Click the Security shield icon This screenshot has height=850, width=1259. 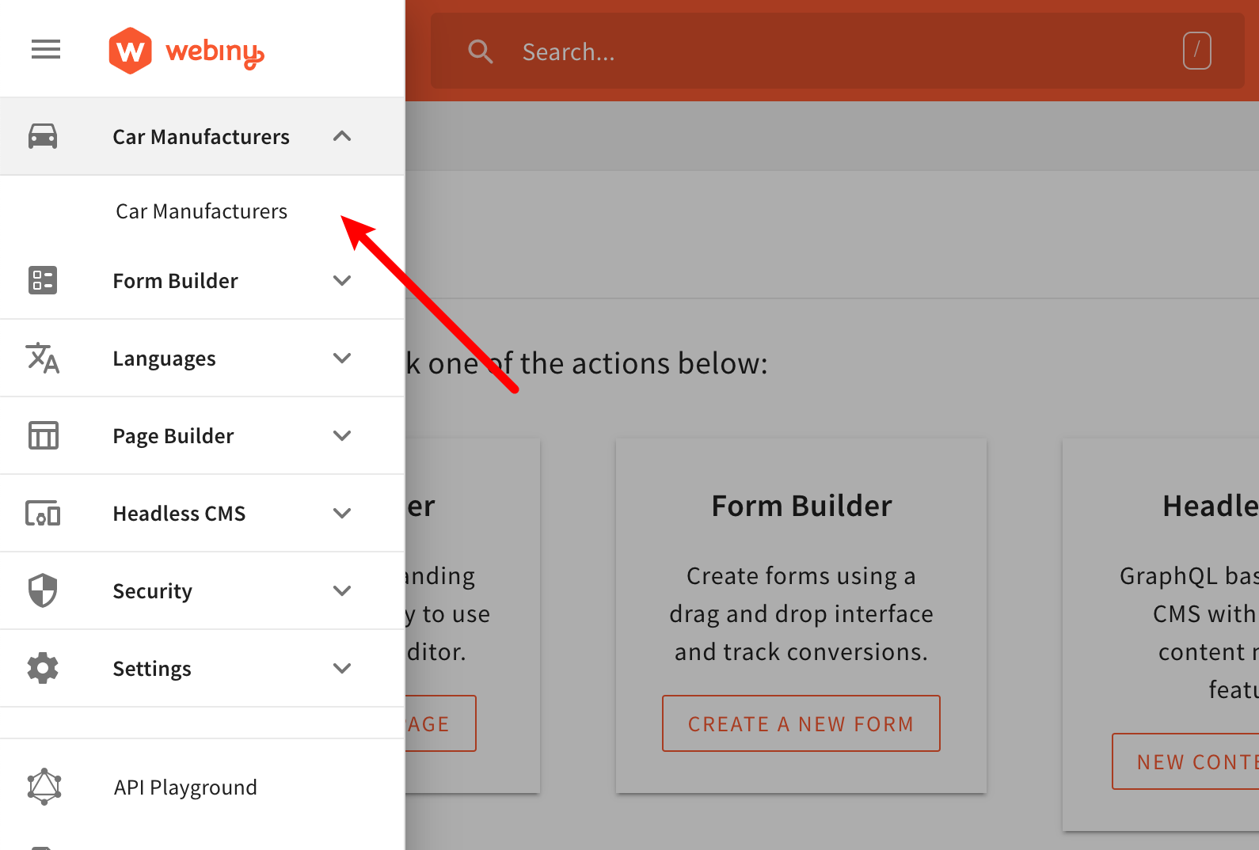click(x=43, y=590)
